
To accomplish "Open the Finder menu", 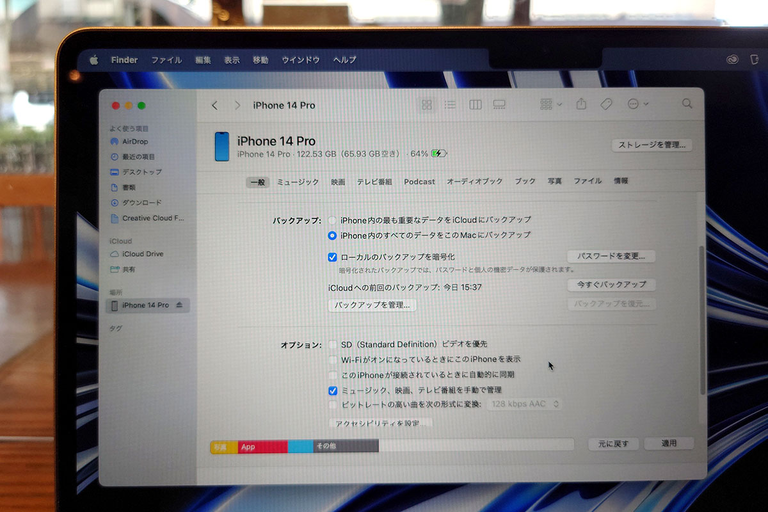I will [x=124, y=60].
